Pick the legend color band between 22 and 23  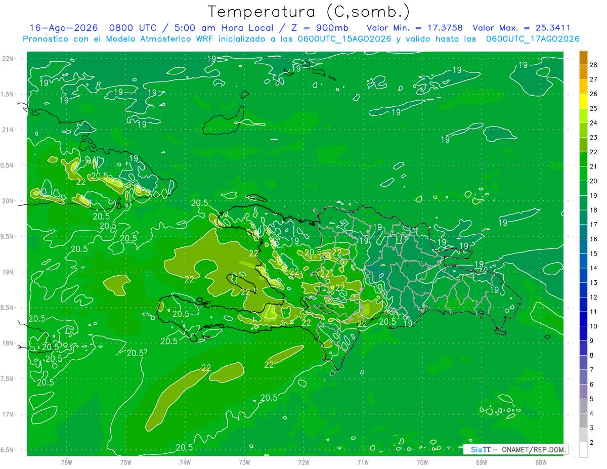583,145
